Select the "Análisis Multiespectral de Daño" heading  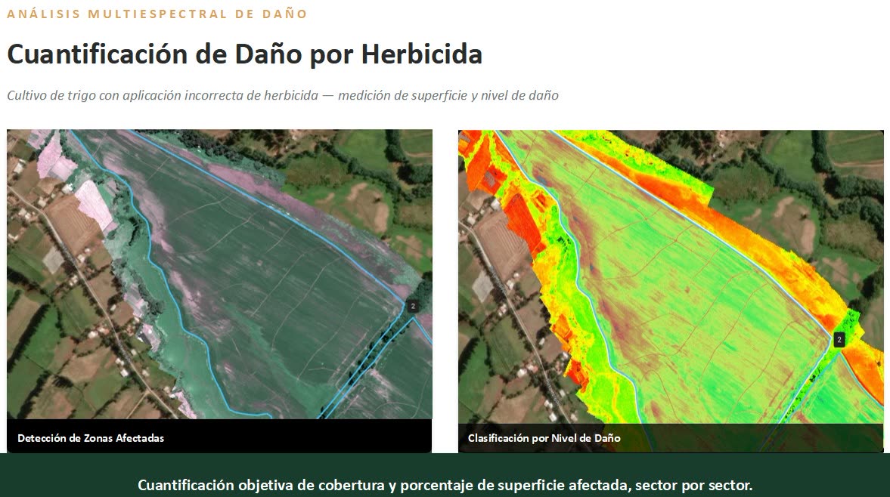point(157,14)
